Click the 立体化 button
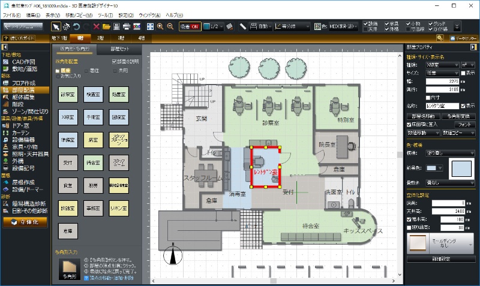Viewport: 480px width, 286px height. (x=25, y=221)
